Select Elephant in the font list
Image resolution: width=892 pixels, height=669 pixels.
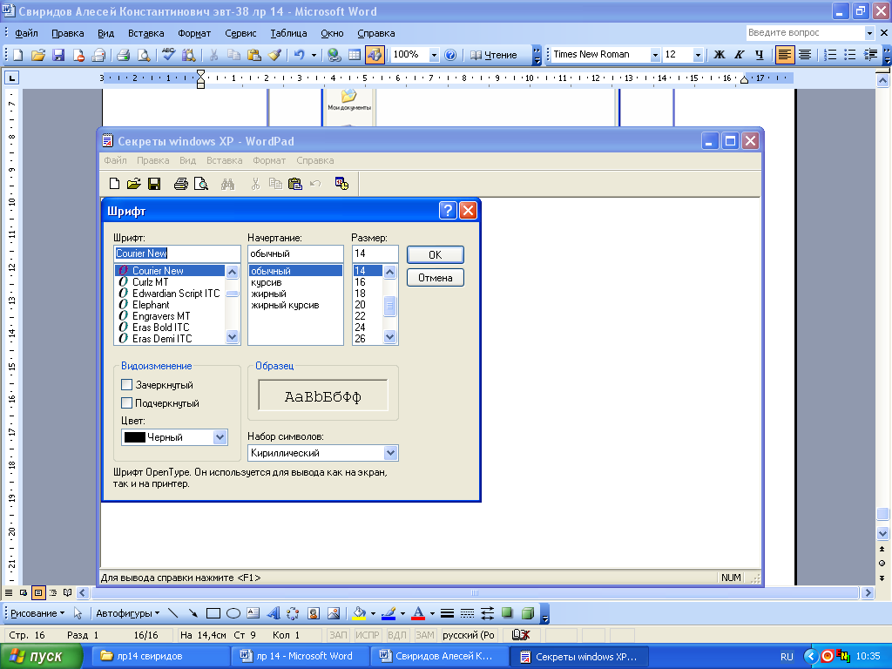pyautogui.click(x=151, y=304)
